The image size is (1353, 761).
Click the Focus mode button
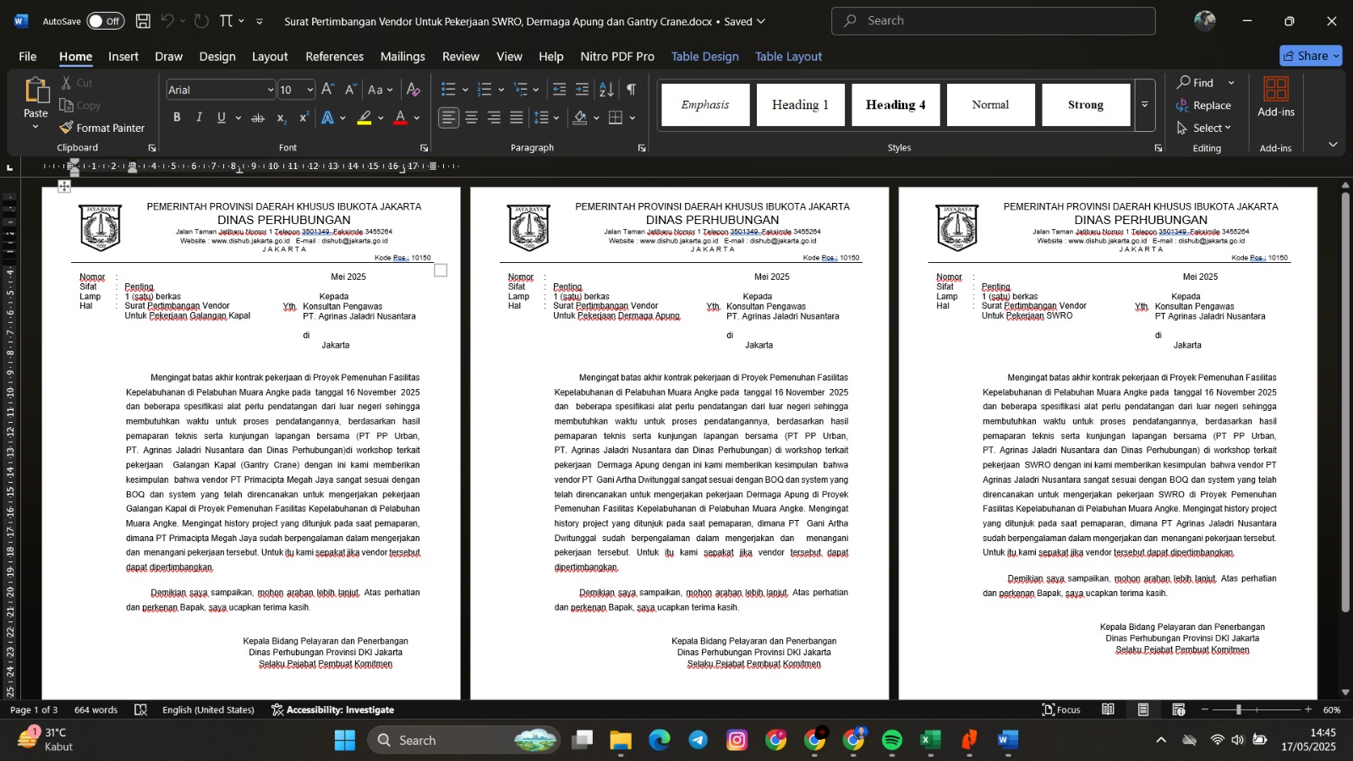tap(1061, 709)
